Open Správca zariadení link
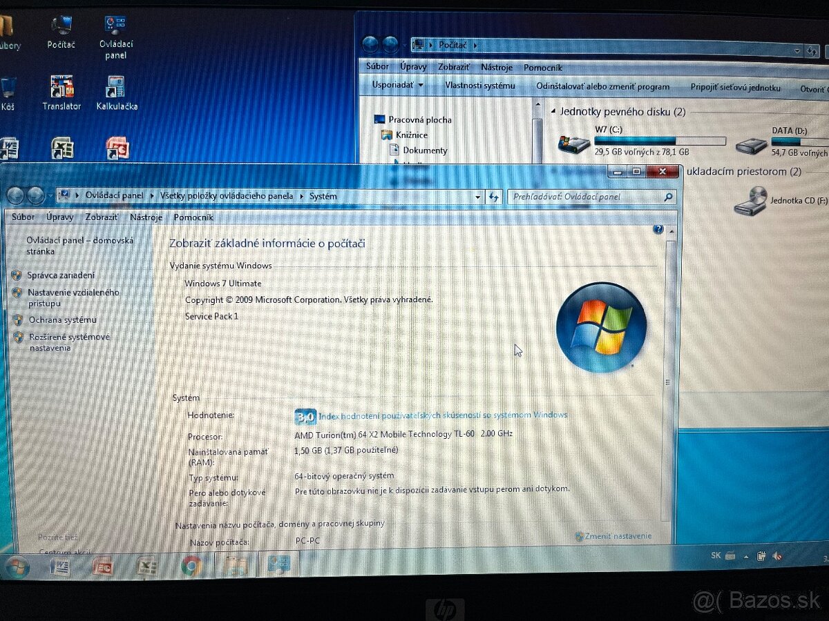The height and width of the screenshot is (621, 829). pyautogui.click(x=61, y=275)
